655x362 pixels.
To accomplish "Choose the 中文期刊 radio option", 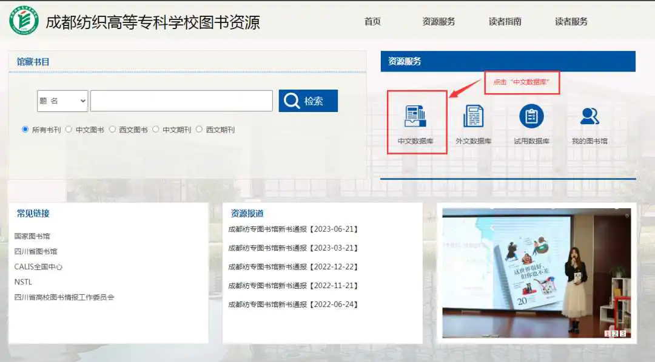I will (x=156, y=129).
